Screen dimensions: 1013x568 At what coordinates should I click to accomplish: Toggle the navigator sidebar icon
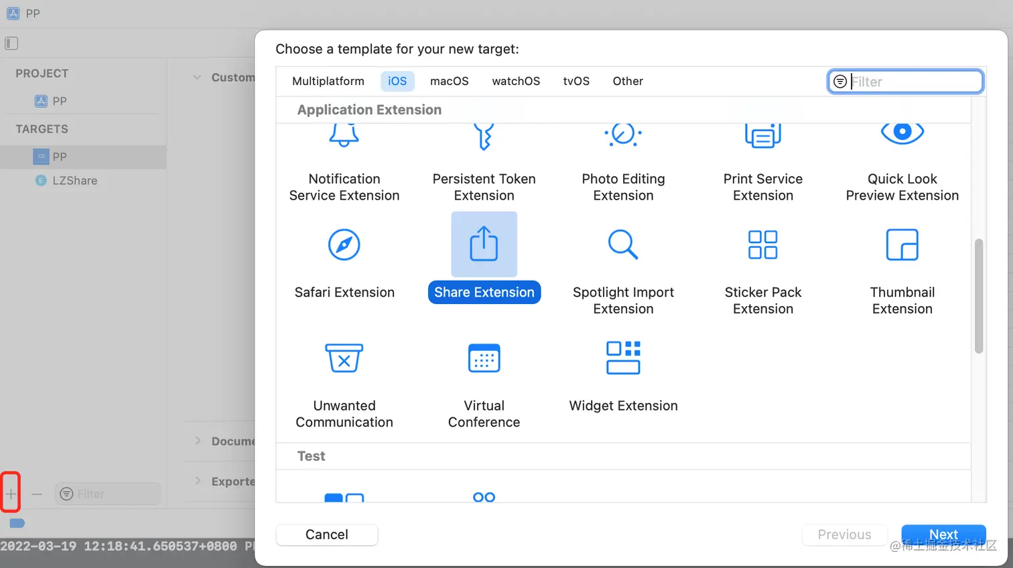(11, 44)
